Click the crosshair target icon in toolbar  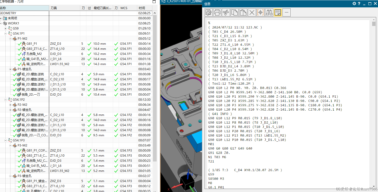coord(261,12)
